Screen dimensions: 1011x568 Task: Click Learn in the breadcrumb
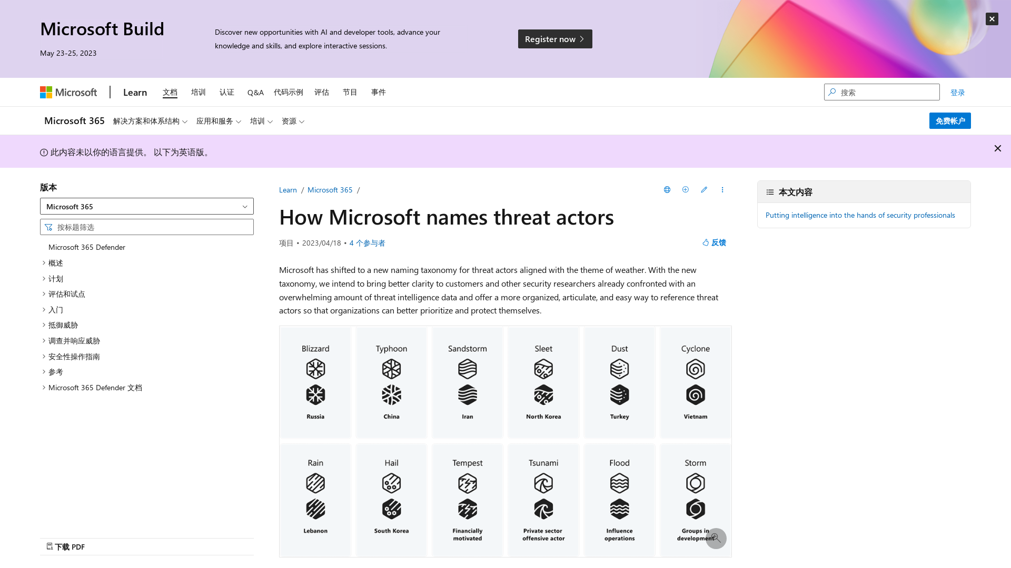[288, 190]
